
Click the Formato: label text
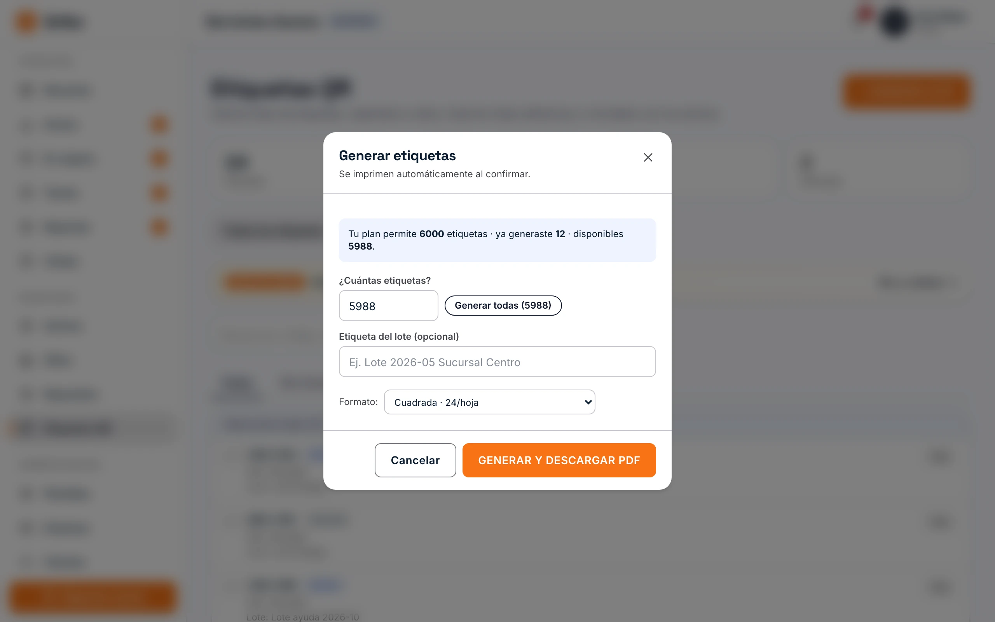(x=358, y=402)
